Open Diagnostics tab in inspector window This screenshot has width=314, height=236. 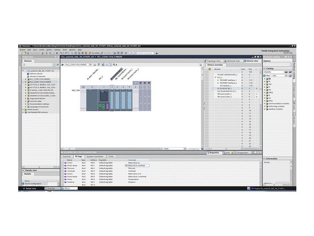pos(243,153)
